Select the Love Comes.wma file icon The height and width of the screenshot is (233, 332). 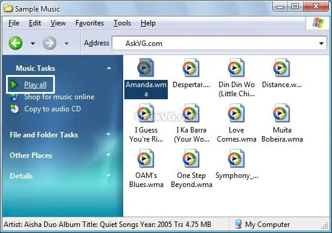tap(236, 113)
